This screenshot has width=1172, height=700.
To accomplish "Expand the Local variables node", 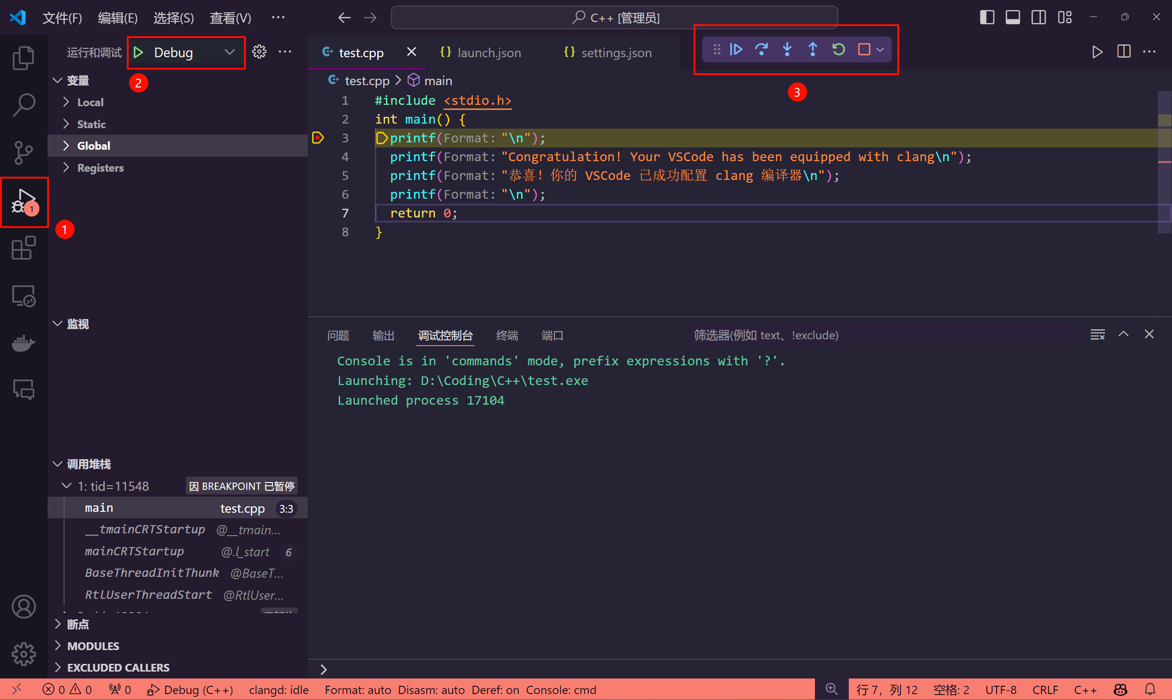I will (x=178, y=102).
